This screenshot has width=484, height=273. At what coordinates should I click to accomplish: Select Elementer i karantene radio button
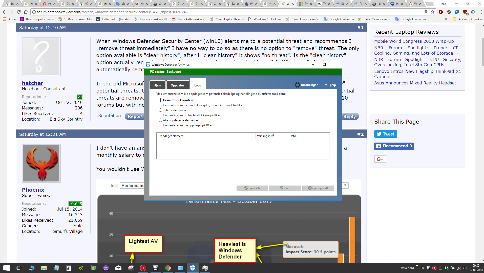(x=160, y=100)
